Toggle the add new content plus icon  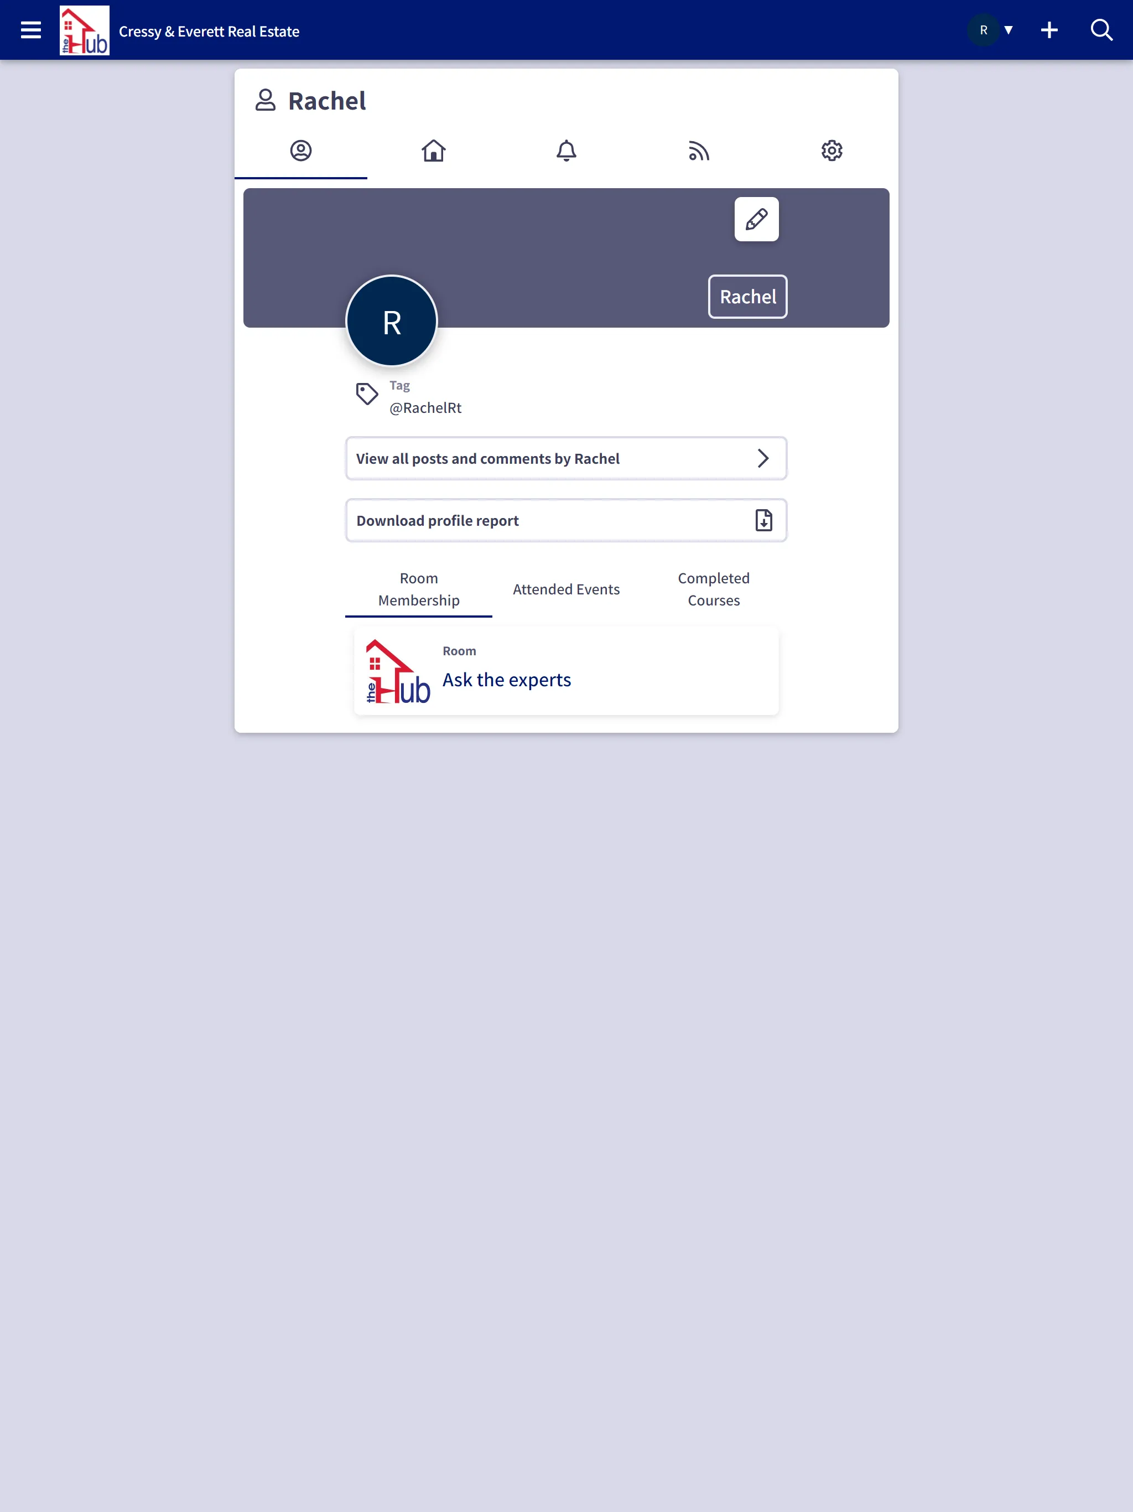coord(1048,30)
